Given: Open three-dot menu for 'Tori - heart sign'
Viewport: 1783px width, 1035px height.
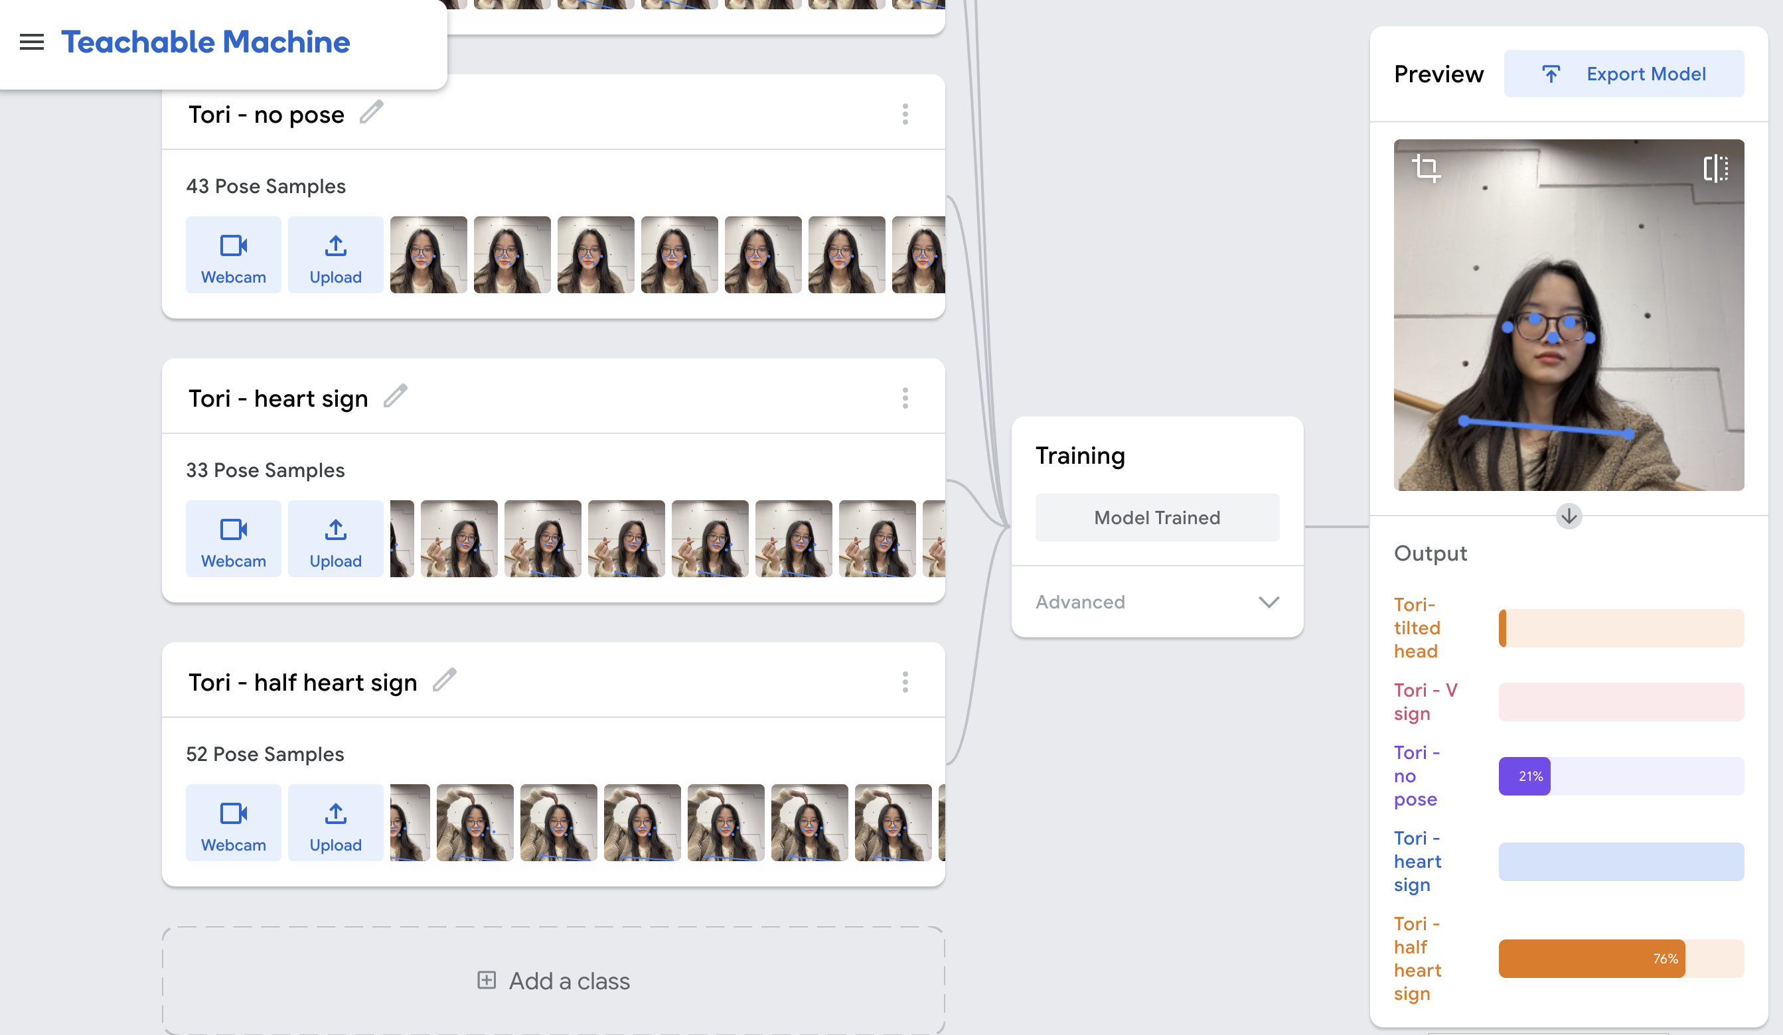Looking at the screenshot, I should (905, 398).
